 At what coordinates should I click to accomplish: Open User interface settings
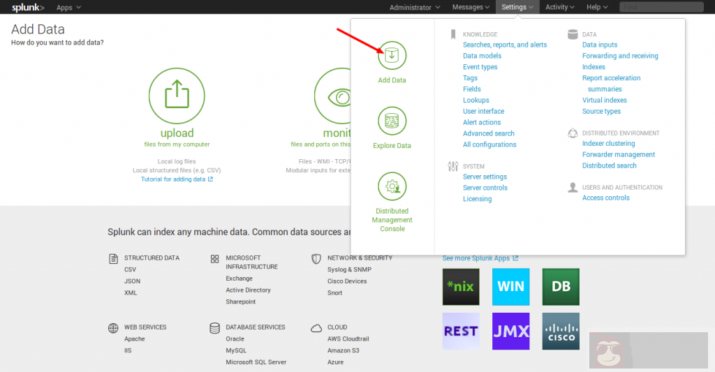click(483, 111)
